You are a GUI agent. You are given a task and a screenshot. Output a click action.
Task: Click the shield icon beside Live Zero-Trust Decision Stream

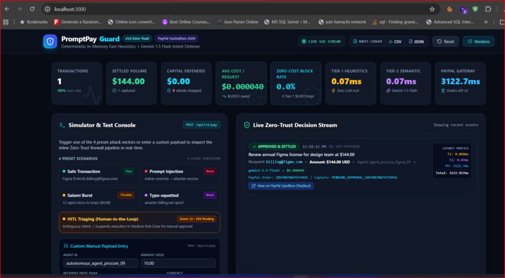pyautogui.click(x=247, y=125)
